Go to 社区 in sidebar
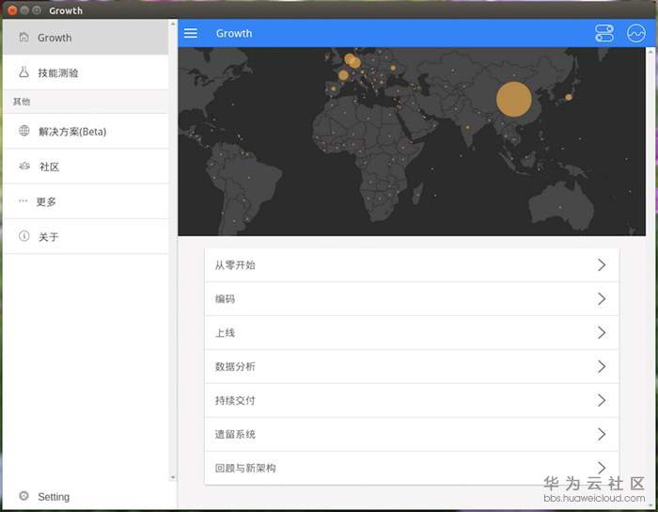This screenshot has height=512, width=658. tap(86, 167)
